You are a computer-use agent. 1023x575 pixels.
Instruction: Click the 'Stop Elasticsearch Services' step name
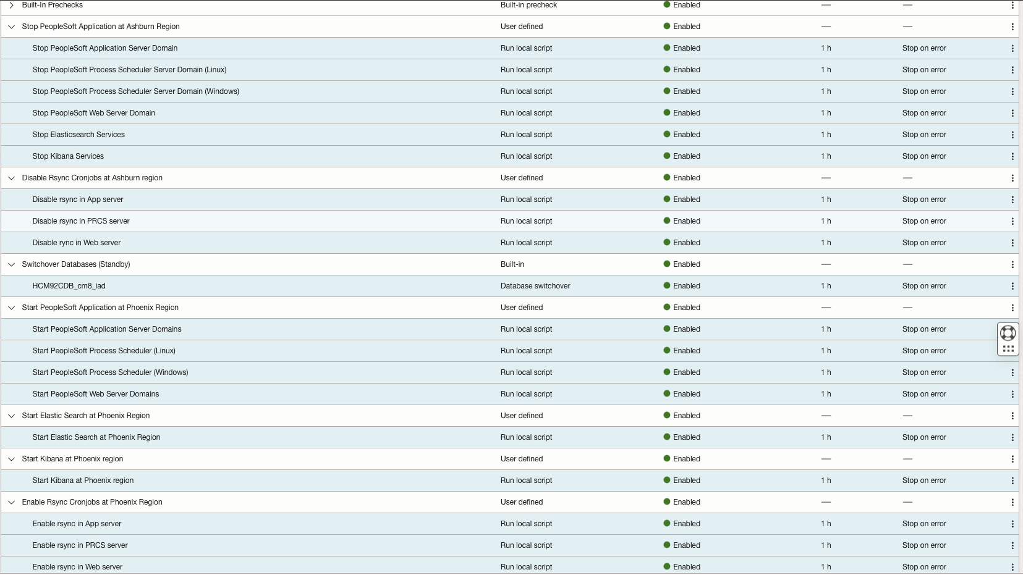point(79,135)
